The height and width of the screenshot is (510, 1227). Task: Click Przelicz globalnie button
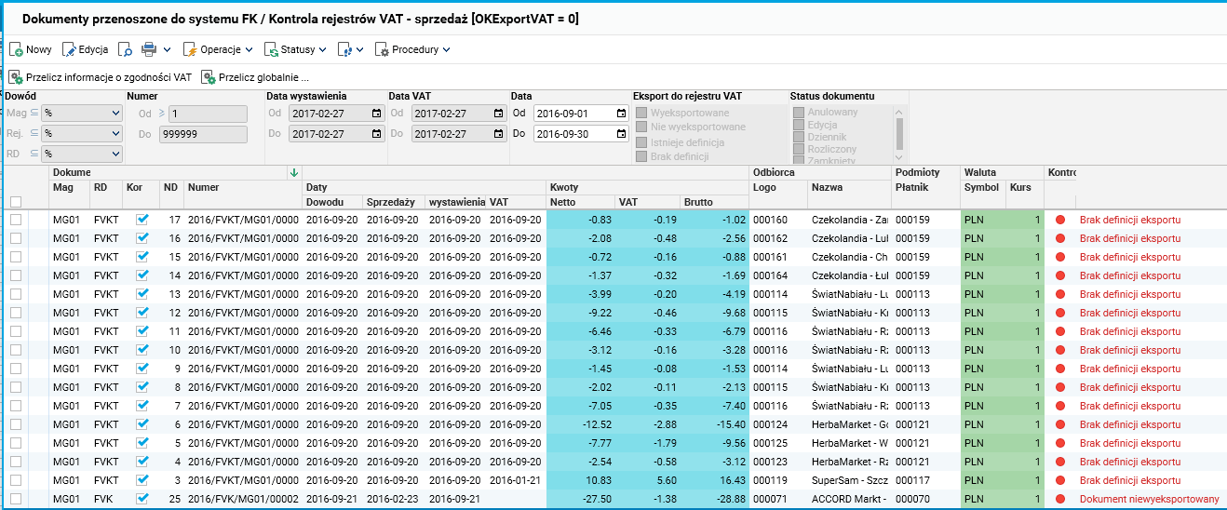click(x=255, y=77)
